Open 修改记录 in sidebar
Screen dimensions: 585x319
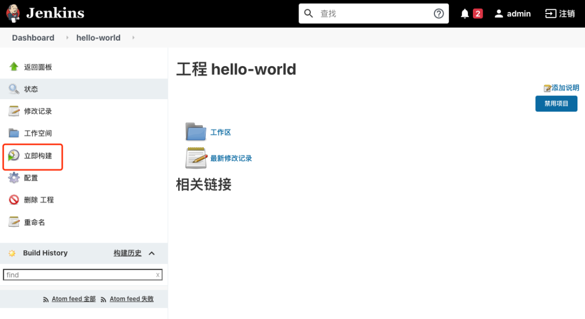click(38, 111)
